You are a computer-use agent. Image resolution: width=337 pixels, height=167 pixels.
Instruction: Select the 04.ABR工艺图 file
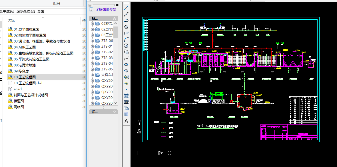click(x=25, y=47)
